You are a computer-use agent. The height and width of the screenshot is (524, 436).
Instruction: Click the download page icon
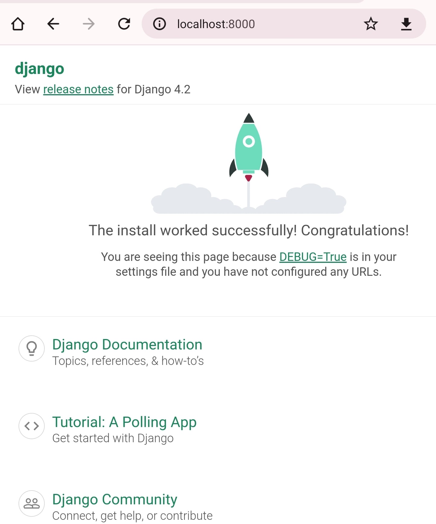[406, 24]
